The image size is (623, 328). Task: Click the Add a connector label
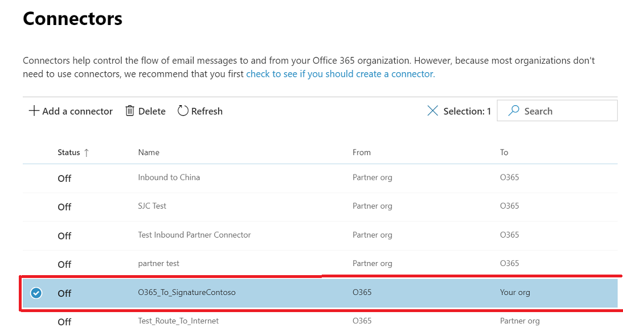click(x=77, y=111)
